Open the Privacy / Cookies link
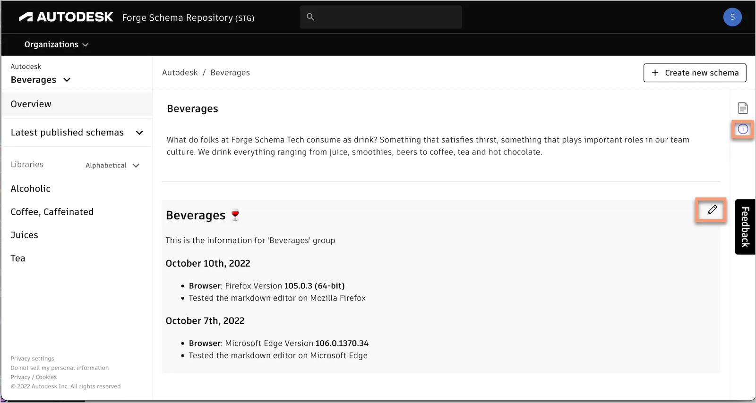This screenshot has height=403, width=756. pos(34,377)
